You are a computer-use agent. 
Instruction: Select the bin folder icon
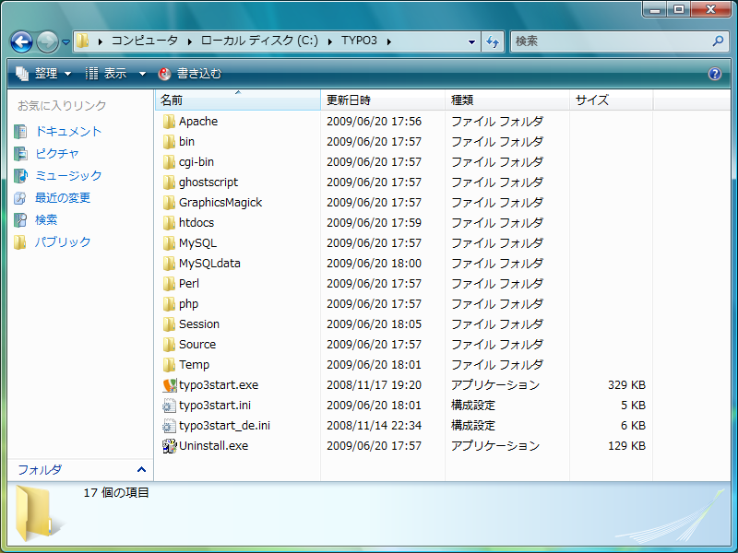169,142
